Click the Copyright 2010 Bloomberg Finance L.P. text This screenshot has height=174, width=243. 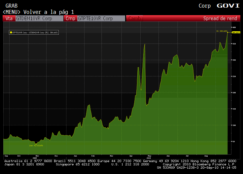pos(199,164)
